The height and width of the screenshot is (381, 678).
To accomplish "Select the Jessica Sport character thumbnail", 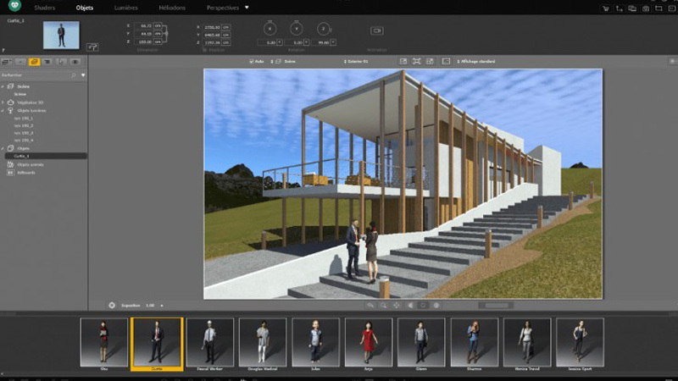I will pyautogui.click(x=580, y=345).
